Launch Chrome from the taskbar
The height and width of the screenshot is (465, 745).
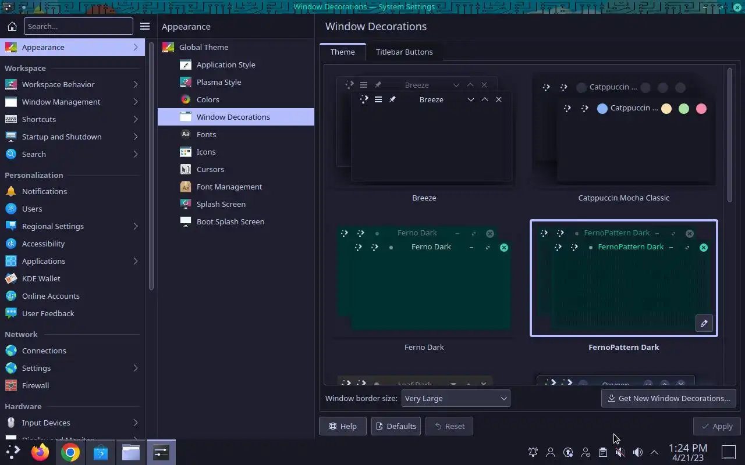(70, 452)
